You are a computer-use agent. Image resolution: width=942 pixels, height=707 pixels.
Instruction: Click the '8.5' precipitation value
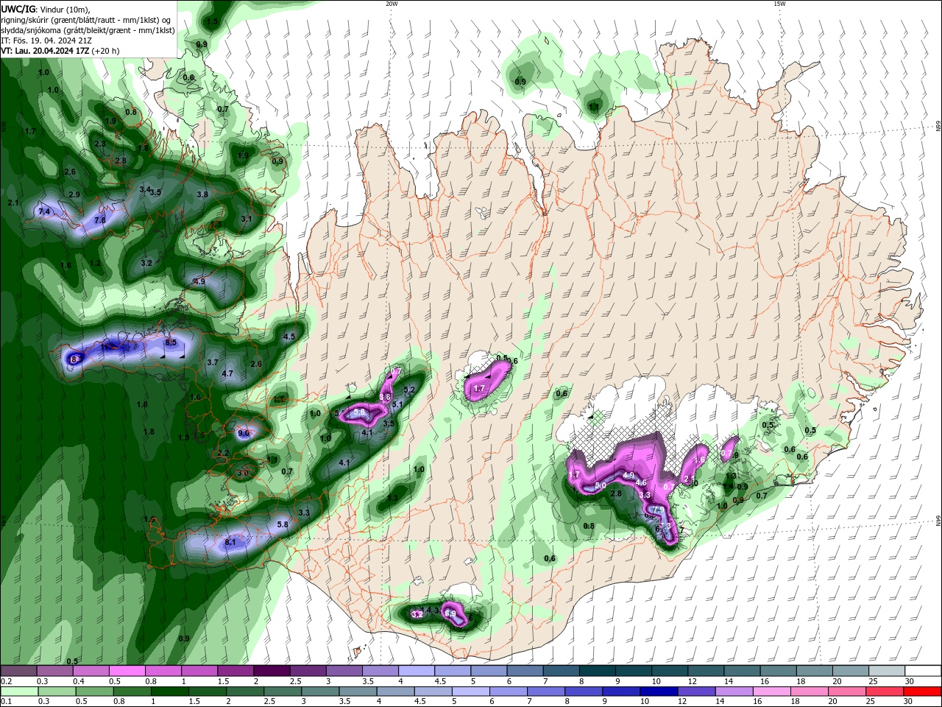click(171, 342)
